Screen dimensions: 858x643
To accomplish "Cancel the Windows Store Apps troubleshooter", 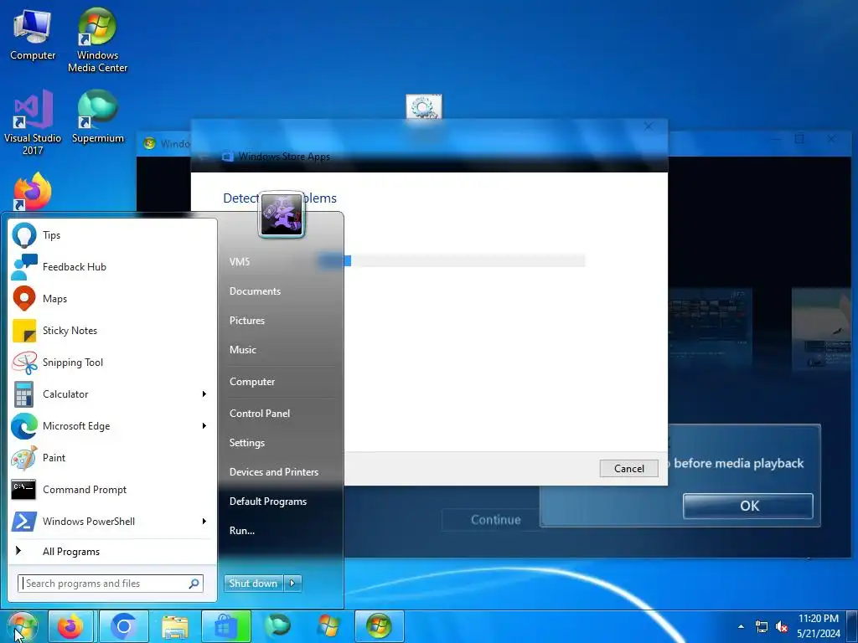I will click(628, 469).
